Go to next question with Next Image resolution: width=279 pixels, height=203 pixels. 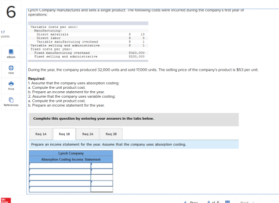pyautogui.click(x=247, y=202)
